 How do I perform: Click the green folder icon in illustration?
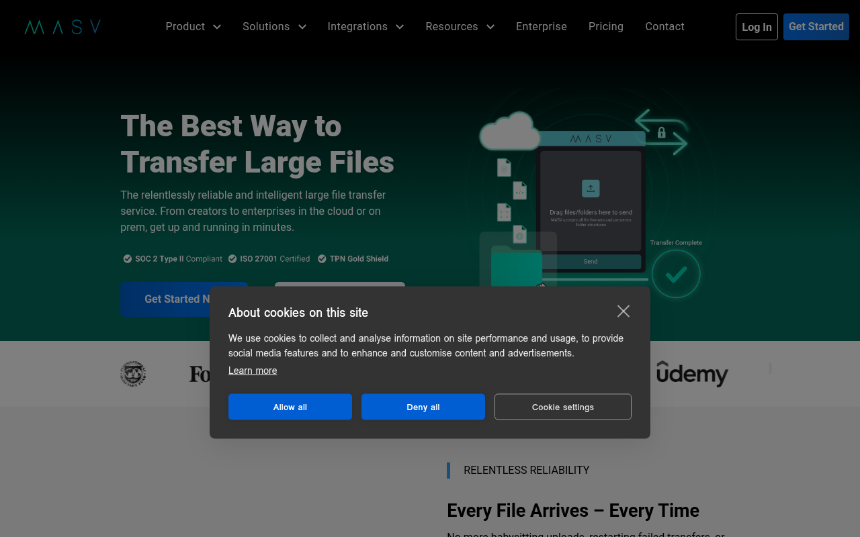point(516,266)
